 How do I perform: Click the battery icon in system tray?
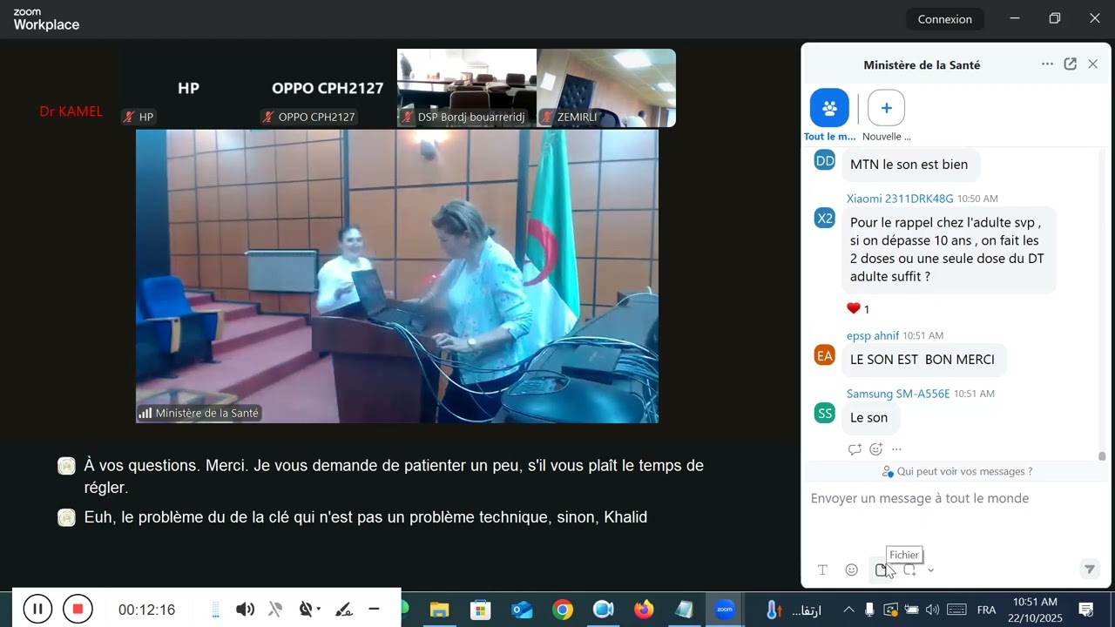pos(911,610)
